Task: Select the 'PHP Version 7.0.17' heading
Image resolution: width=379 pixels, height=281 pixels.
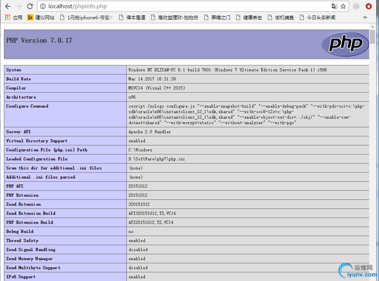Action: pyautogui.click(x=39, y=41)
